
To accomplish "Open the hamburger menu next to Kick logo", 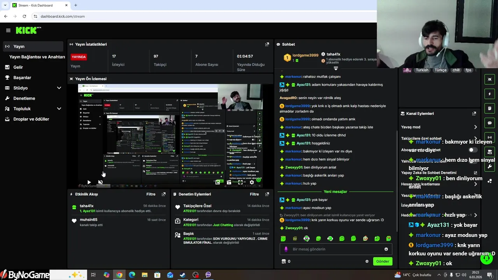I will 8,30.
